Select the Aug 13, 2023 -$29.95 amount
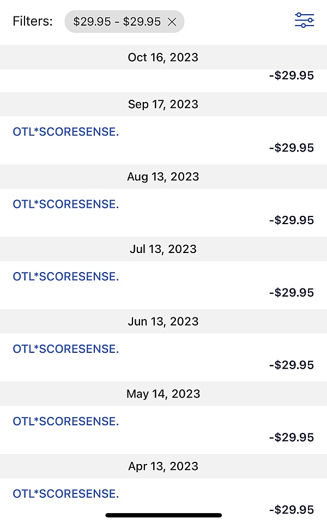The image size is (327, 524). pos(292,220)
